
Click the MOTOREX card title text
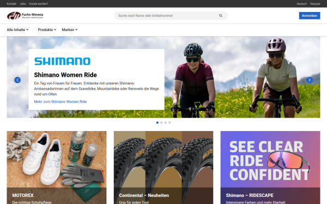pyautogui.click(x=23, y=195)
